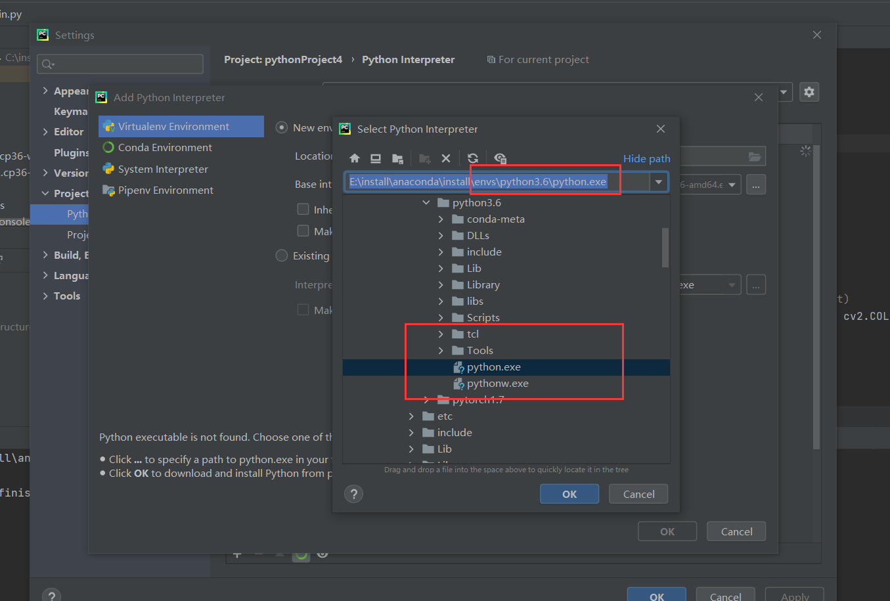
Task: Expand Tools section in Settings tree
Action: (x=45, y=296)
